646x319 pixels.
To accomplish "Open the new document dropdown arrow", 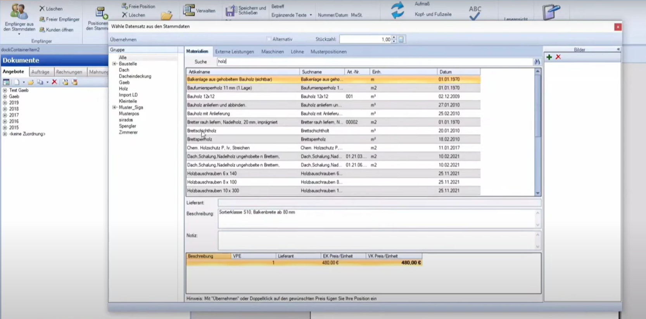I will pos(24,82).
